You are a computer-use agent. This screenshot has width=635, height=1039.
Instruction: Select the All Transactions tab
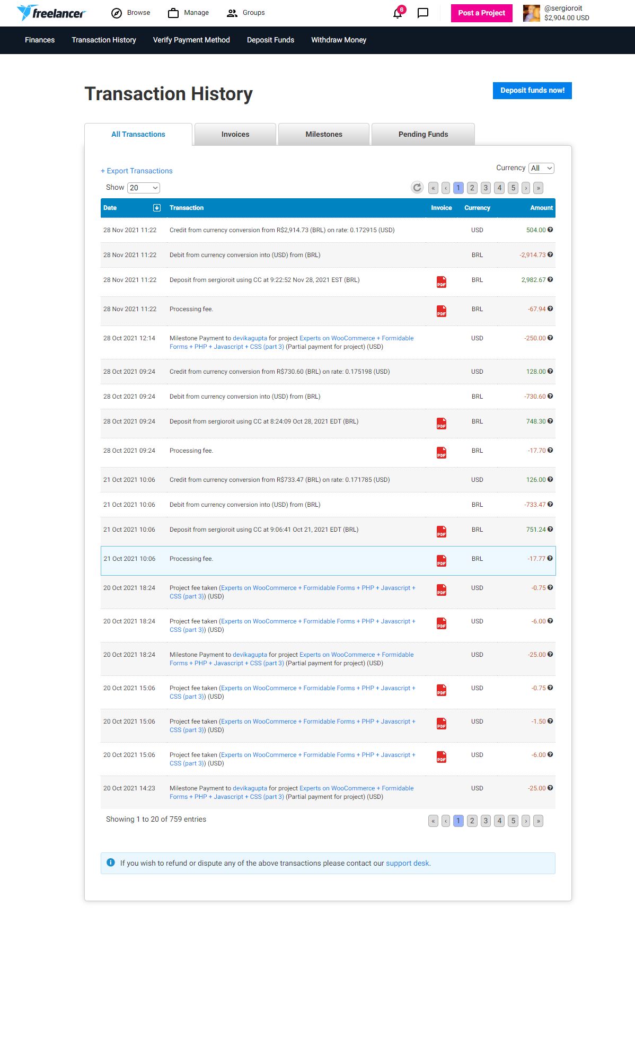pyautogui.click(x=138, y=134)
